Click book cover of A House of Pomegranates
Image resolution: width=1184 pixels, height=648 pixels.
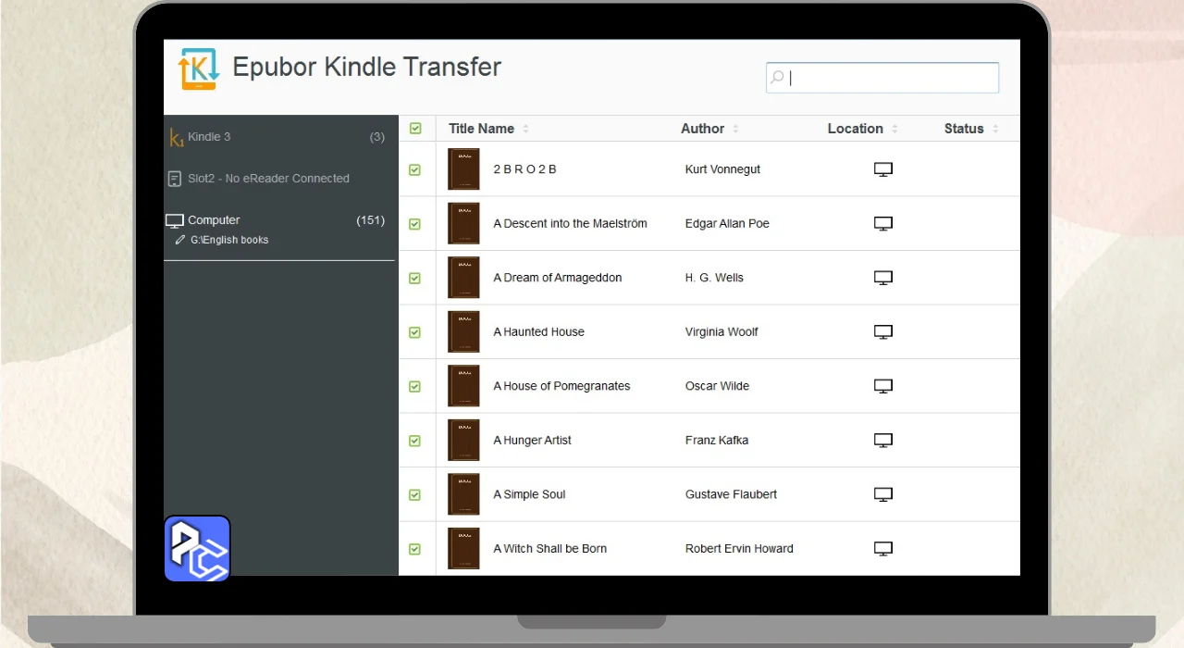tap(463, 386)
